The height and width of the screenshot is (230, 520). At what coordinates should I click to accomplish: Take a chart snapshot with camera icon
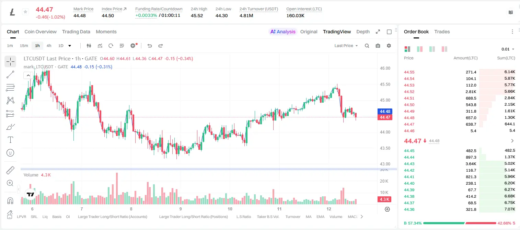378,46
